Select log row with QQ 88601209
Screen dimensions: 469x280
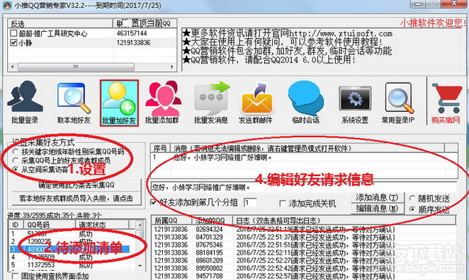(304, 260)
